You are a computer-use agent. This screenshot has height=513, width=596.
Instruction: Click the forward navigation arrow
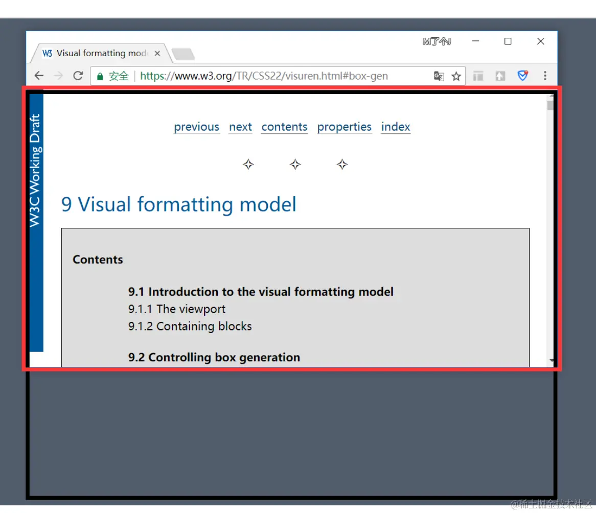click(x=58, y=76)
